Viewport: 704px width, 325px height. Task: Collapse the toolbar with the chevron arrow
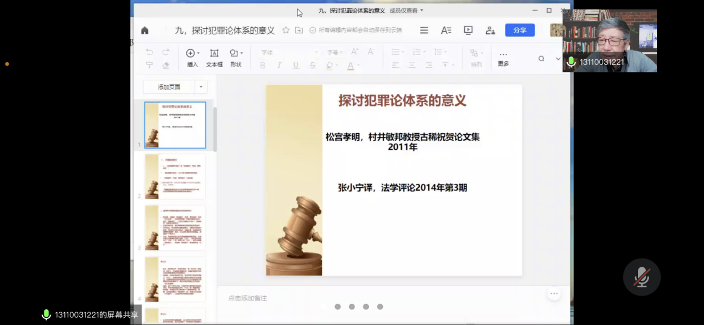[x=558, y=58]
